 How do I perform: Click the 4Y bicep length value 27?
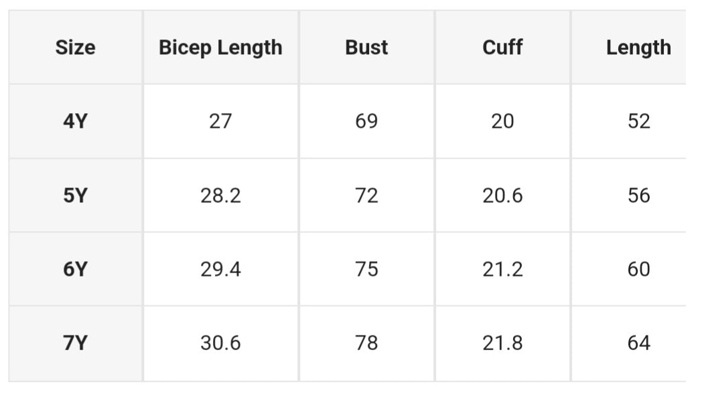[220, 121]
